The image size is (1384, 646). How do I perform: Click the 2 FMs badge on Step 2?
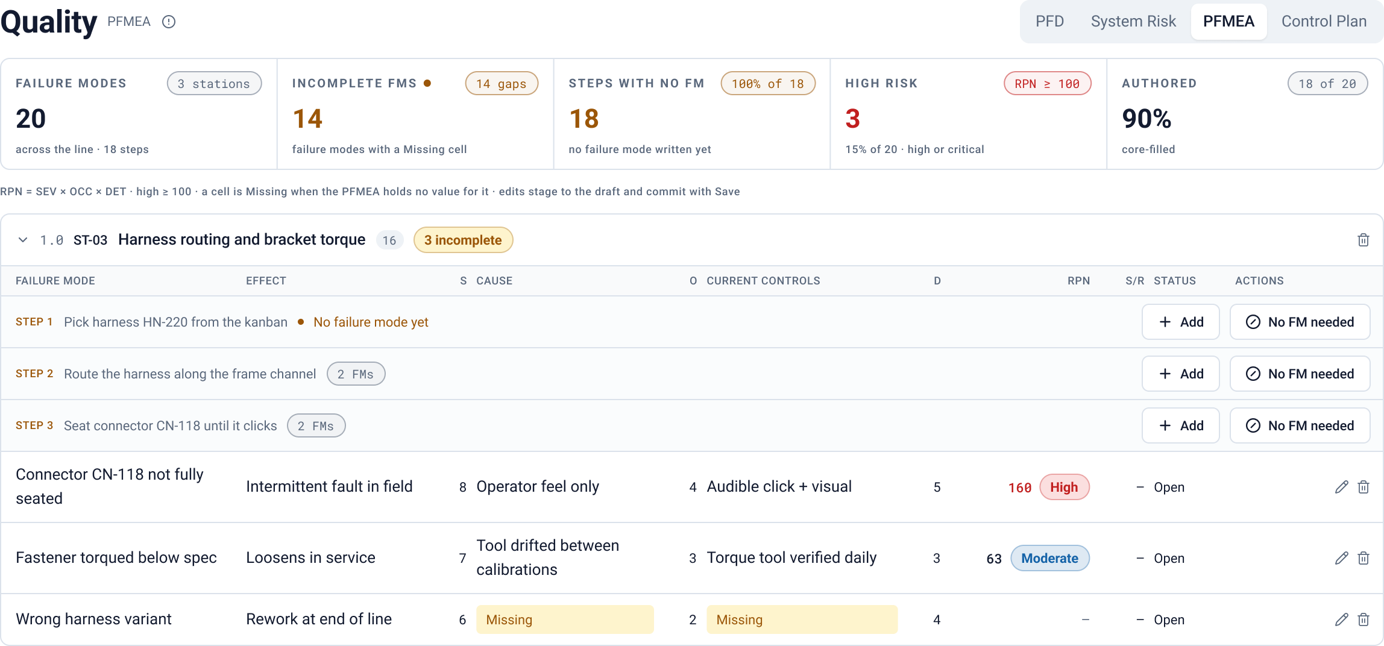pos(356,374)
